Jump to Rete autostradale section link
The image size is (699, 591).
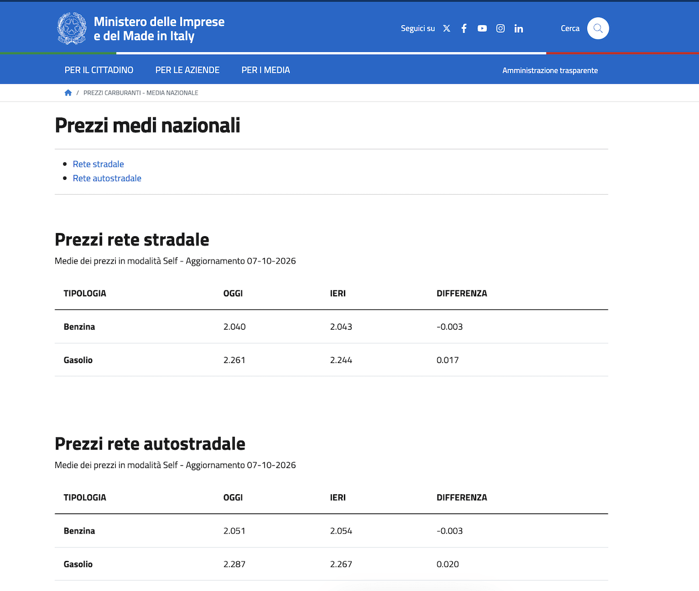pos(107,178)
